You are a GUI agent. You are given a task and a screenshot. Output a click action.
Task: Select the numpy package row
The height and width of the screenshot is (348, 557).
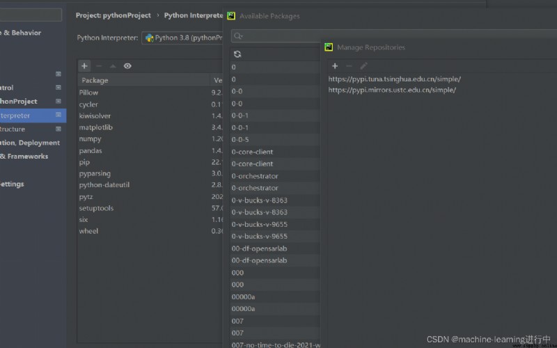[150, 139]
